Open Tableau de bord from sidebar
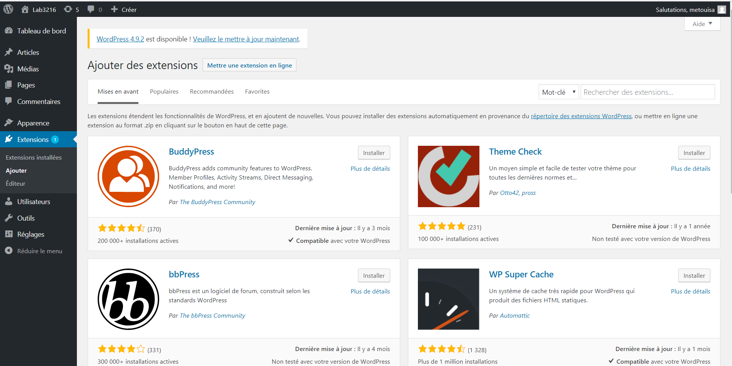Screen dimensions: 732x366 click(41, 31)
